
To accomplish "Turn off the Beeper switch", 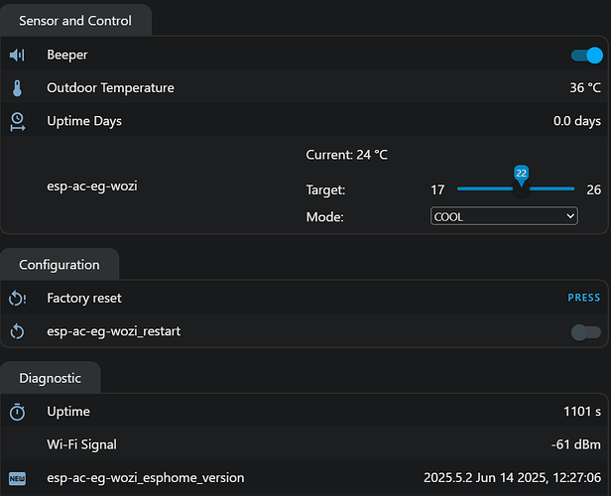I will 586,55.
